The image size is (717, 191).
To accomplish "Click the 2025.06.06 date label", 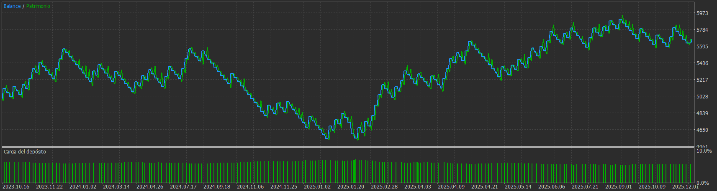I will pos(552,187).
